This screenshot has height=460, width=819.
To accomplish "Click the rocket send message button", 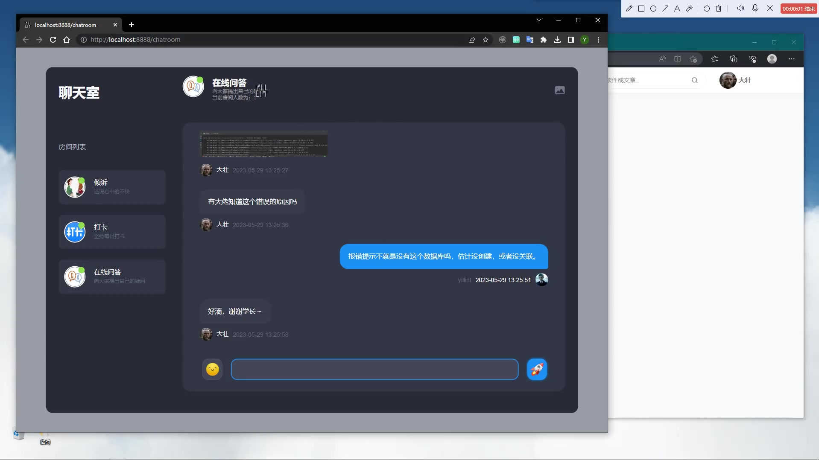I will pos(537,369).
